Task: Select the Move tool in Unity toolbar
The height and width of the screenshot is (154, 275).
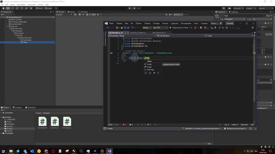Action: (8, 9)
